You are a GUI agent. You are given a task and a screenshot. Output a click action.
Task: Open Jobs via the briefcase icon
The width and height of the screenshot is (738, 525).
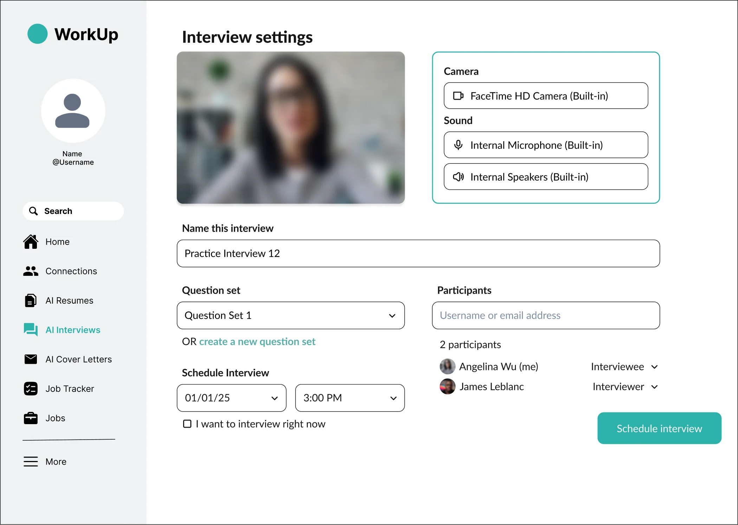tap(31, 418)
